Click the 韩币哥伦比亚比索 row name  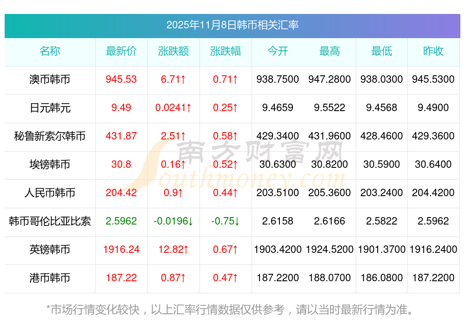pyautogui.click(x=50, y=221)
